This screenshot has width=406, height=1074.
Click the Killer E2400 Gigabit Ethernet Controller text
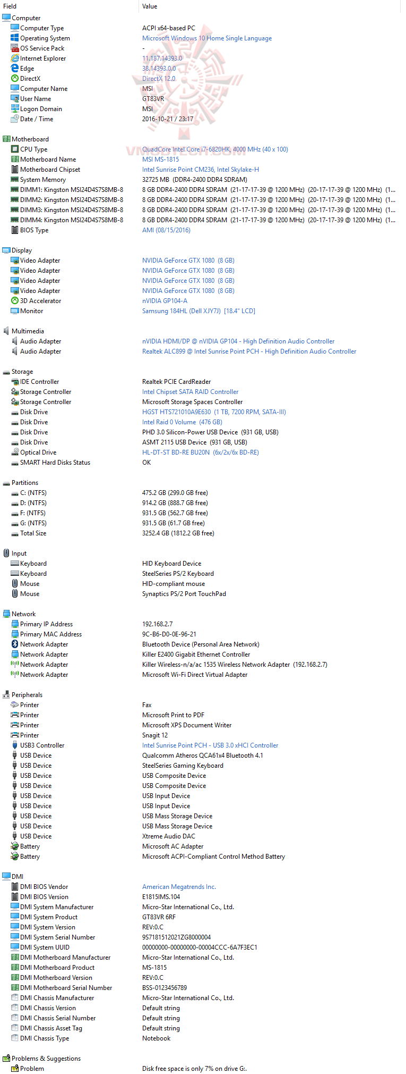(x=196, y=655)
